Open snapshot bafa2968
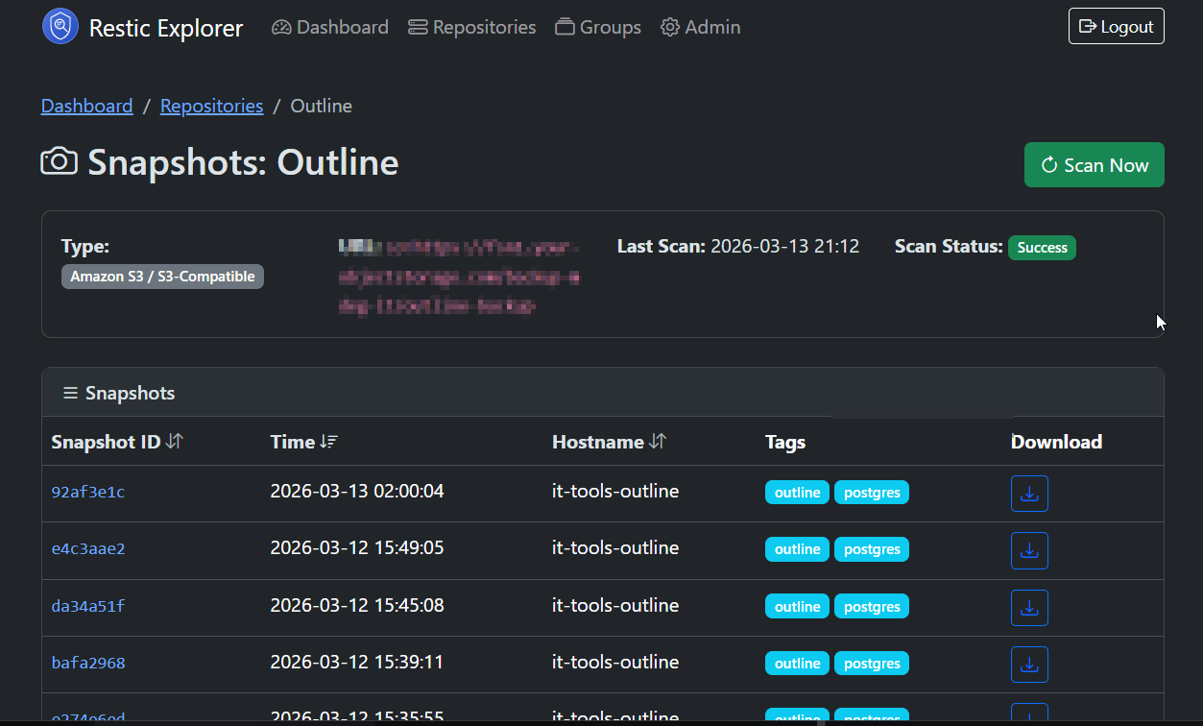The image size is (1203, 726). pyautogui.click(x=88, y=664)
